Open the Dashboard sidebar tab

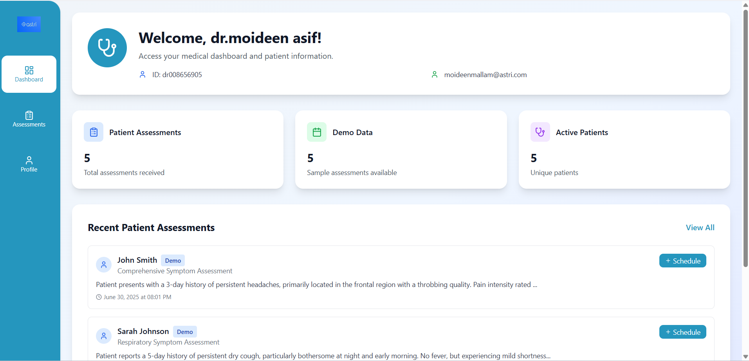coord(29,74)
